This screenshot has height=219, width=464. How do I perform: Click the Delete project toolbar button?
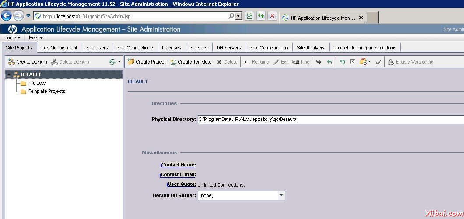pyautogui.click(x=227, y=62)
